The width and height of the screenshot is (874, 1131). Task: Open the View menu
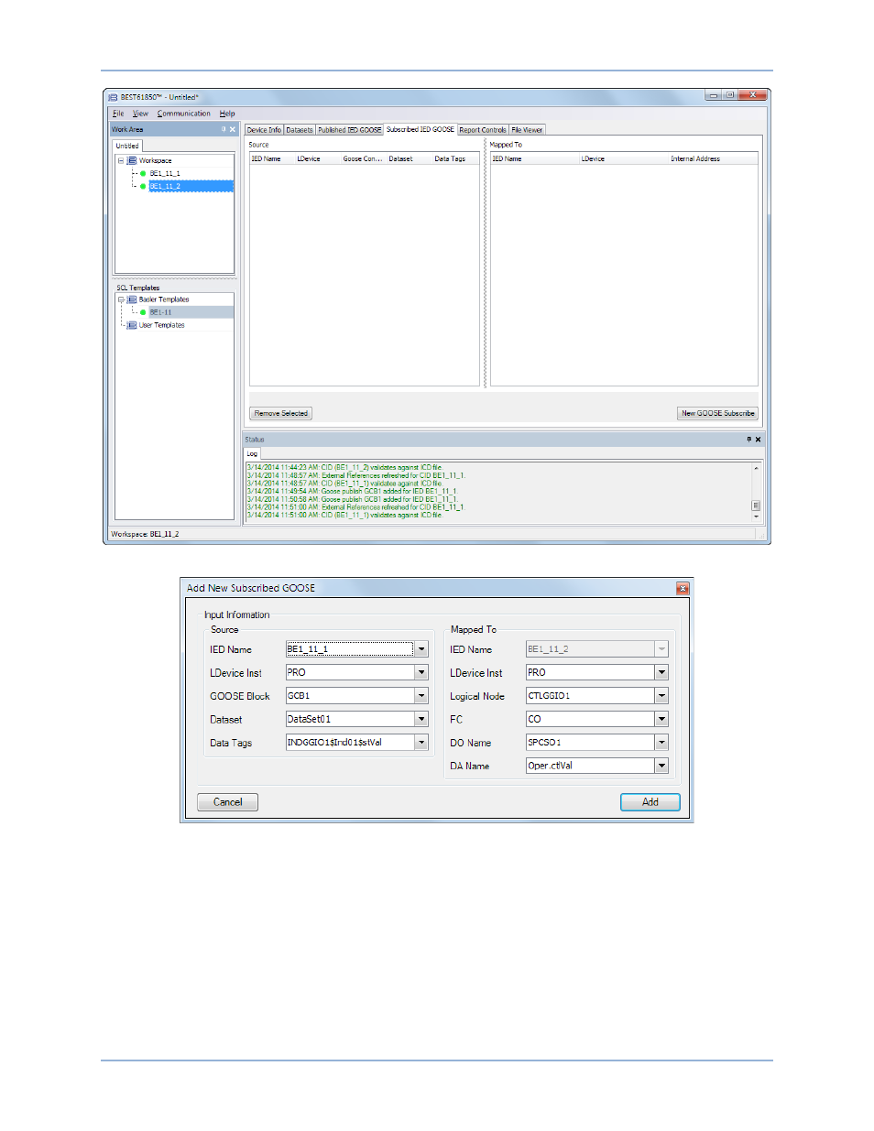(x=140, y=114)
